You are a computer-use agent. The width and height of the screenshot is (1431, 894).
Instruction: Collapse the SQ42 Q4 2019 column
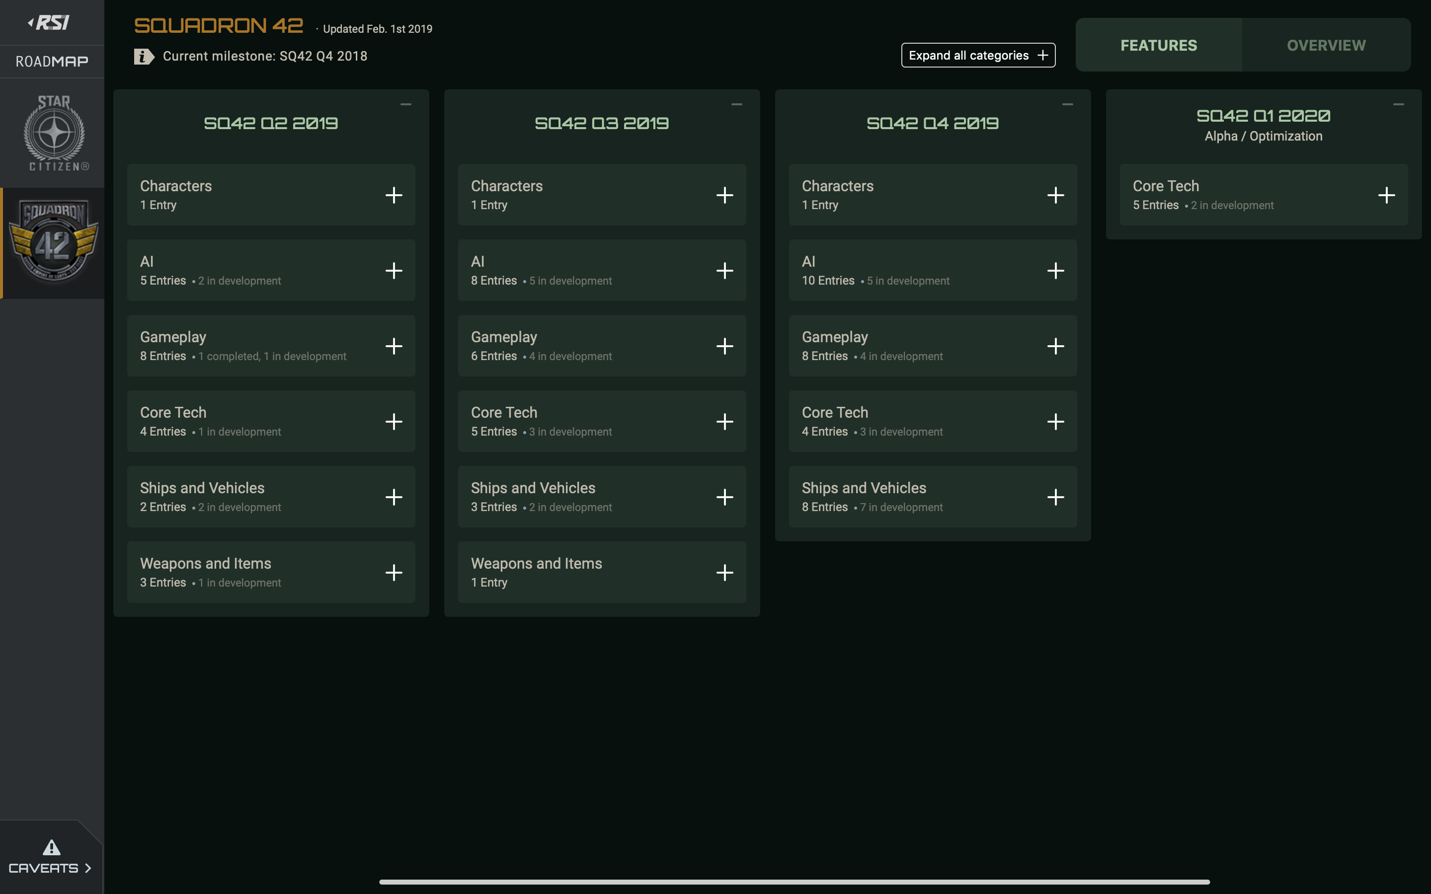pyautogui.click(x=1067, y=105)
